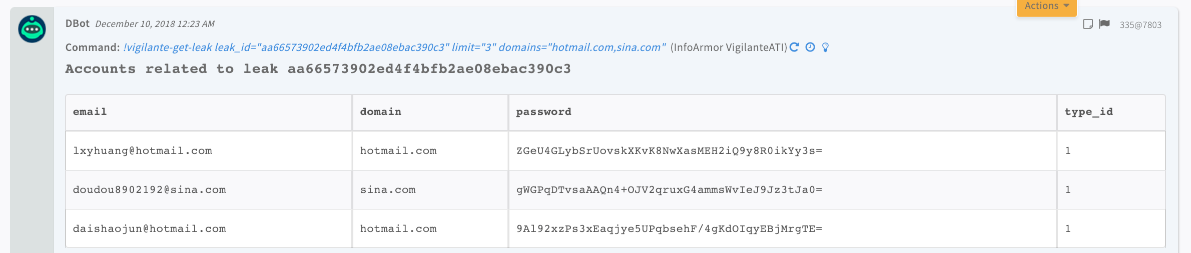This screenshot has width=1191, height=253.
Task: Click the entry timestamp December 10, 2018
Action: coord(155,24)
